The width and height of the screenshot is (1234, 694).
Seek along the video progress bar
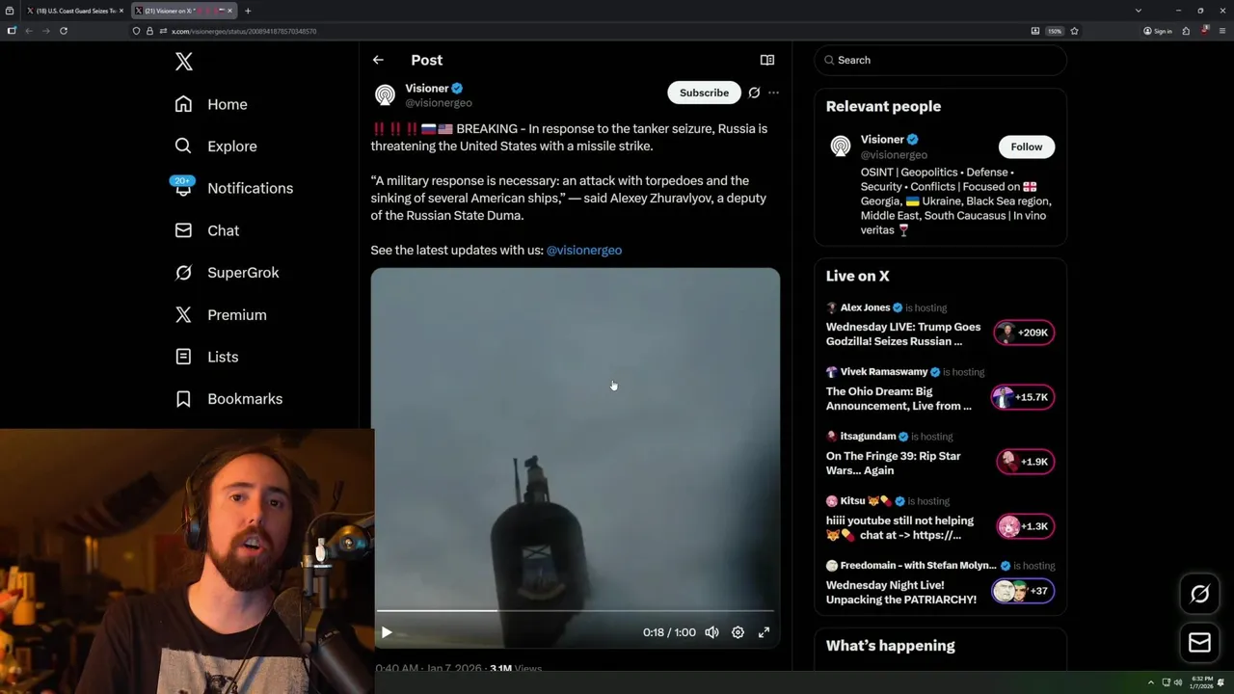pyautogui.click(x=575, y=611)
